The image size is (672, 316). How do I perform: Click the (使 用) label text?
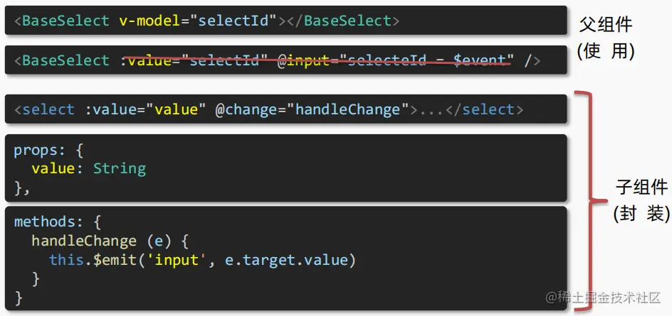(x=606, y=51)
